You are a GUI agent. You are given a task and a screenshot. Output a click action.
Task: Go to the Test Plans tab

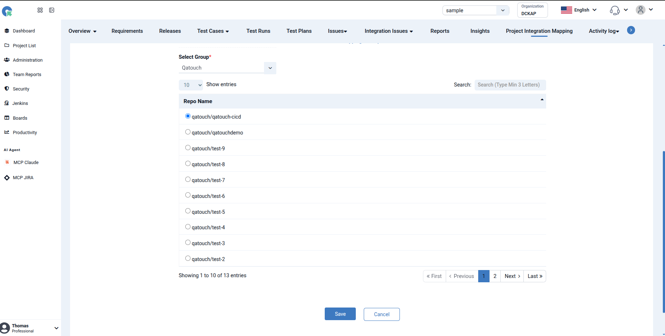pos(299,31)
